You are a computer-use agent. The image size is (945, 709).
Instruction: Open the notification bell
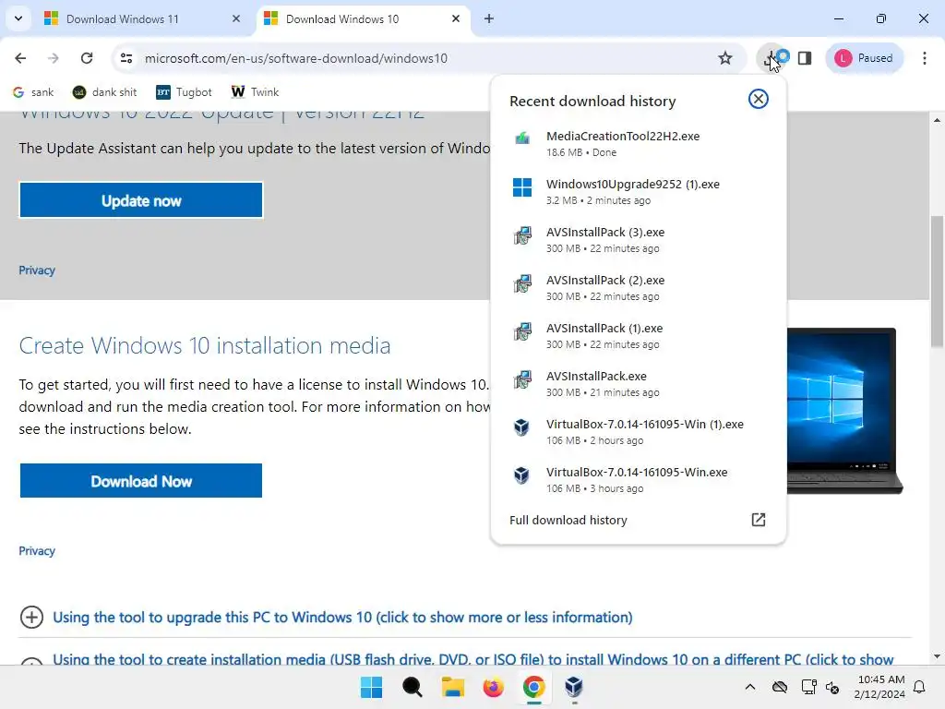point(920,687)
